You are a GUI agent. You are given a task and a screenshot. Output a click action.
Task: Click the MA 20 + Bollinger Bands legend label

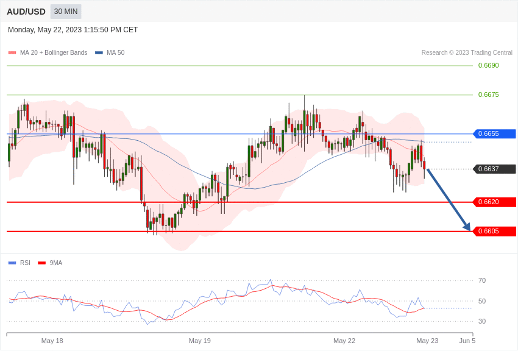pos(54,53)
